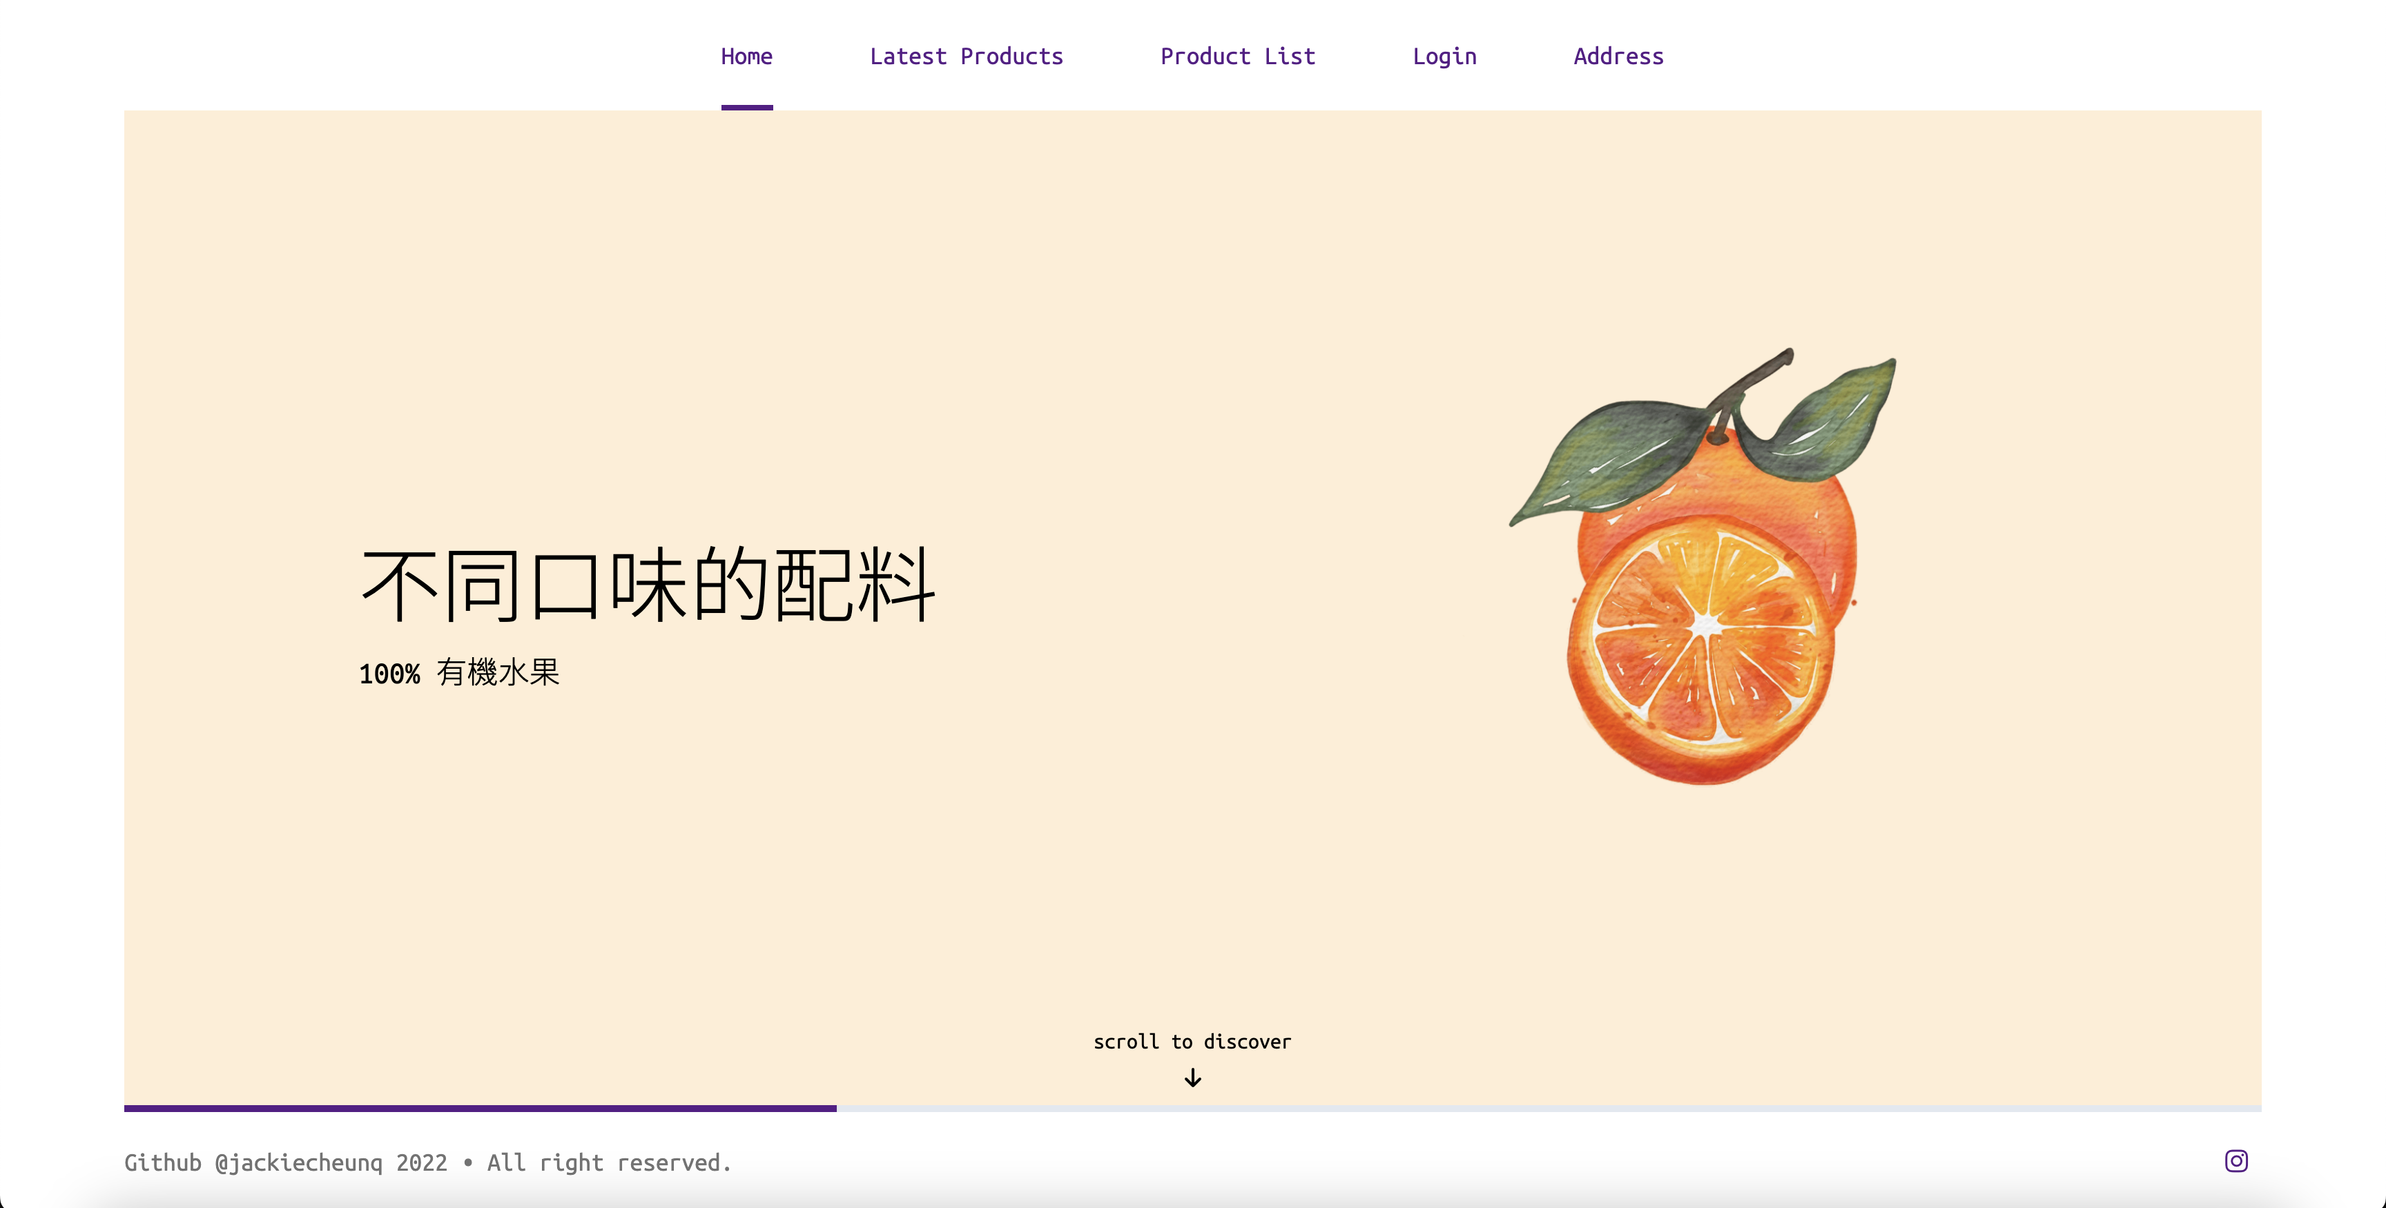Open the Home navigation tab

click(x=746, y=57)
